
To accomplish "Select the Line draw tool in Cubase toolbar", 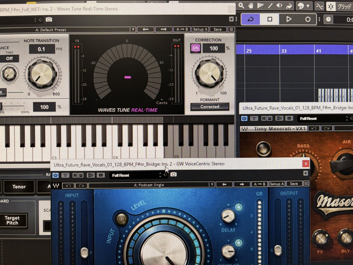I will coord(270,5).
